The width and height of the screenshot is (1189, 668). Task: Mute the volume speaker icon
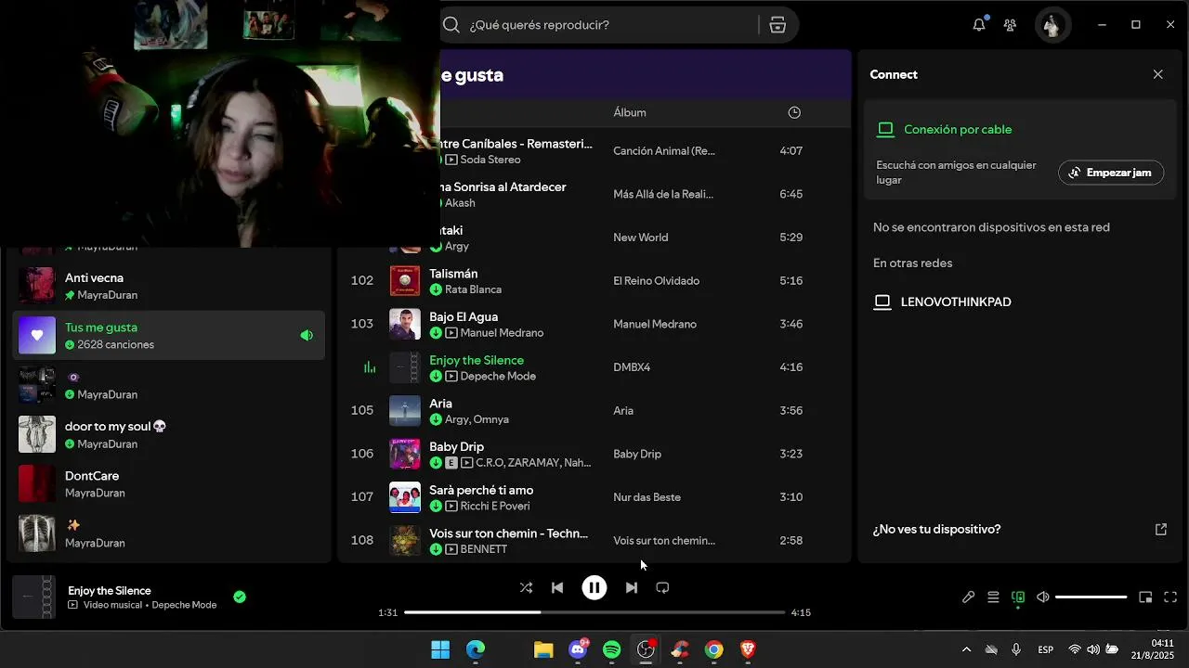(1043, 597)
